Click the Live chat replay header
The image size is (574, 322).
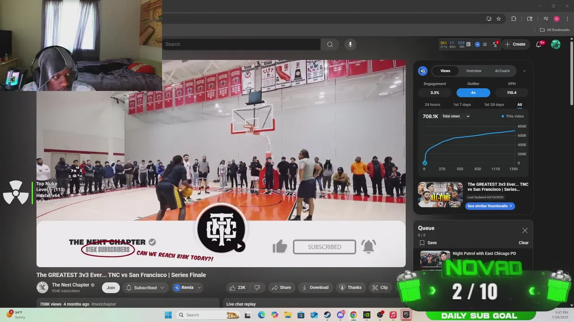[x=241, y=304]
